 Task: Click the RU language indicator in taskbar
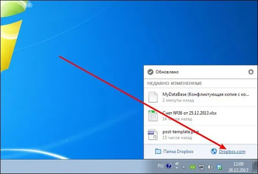161,166
